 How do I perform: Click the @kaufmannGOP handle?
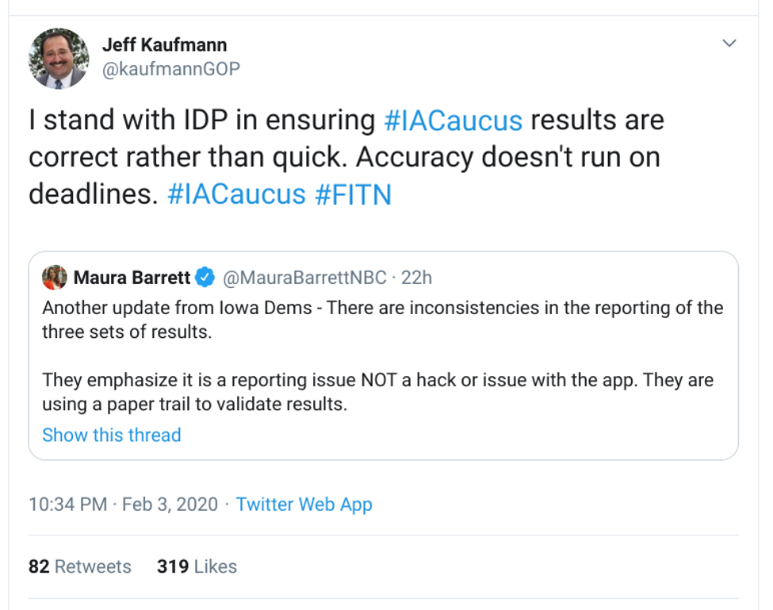171,68
